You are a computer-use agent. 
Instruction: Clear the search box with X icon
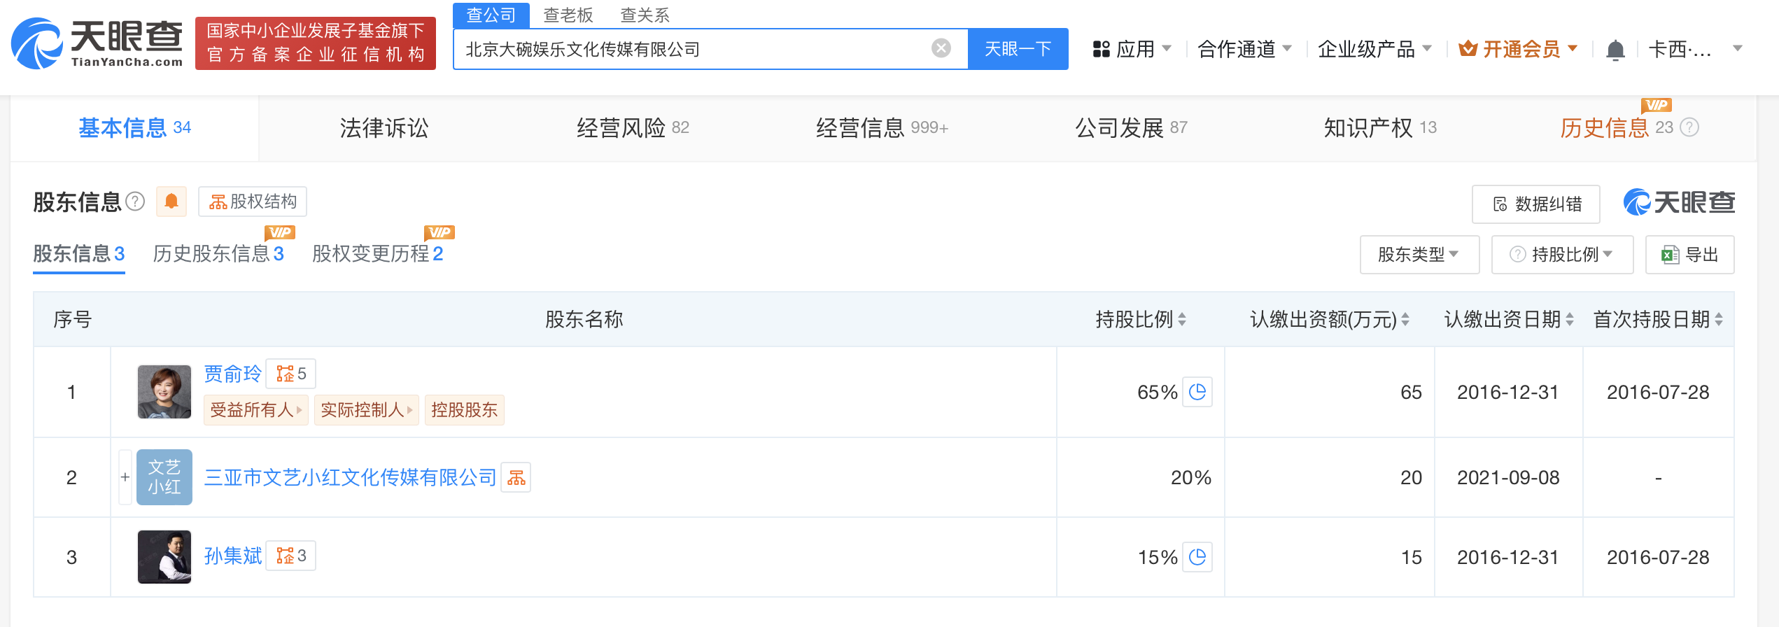(941, 48)
